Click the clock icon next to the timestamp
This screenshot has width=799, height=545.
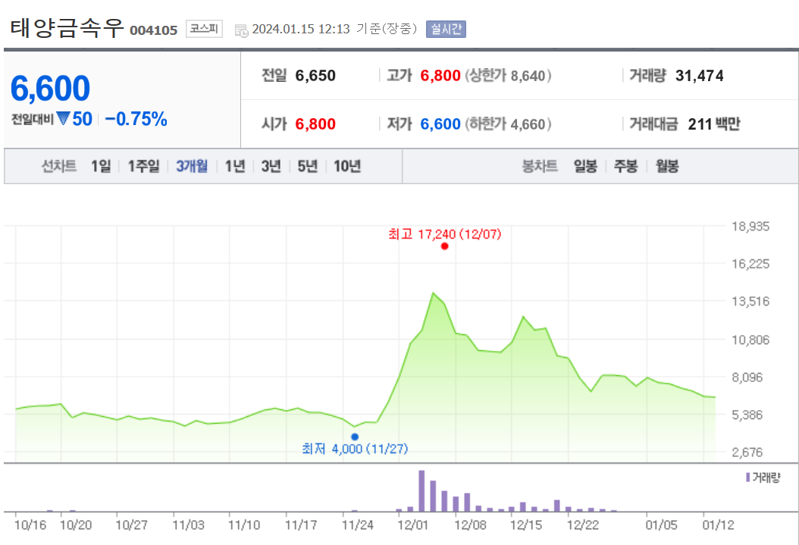[x=242, y=30]
